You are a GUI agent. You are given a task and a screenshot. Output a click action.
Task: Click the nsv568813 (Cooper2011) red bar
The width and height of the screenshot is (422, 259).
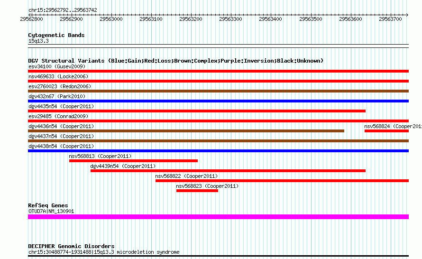tap(134, 161)
